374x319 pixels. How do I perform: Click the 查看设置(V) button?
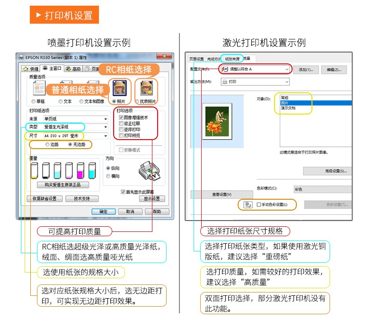222,195
